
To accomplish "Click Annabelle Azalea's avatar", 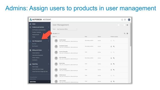I will pyautogui.click(x=56, y=46).
